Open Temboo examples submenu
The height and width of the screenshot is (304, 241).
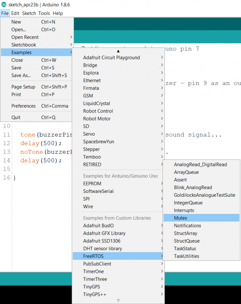pyautogui.click(x=118, y=157)
